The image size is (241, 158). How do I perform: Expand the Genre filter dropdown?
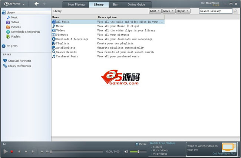click(x=169, y=11)
